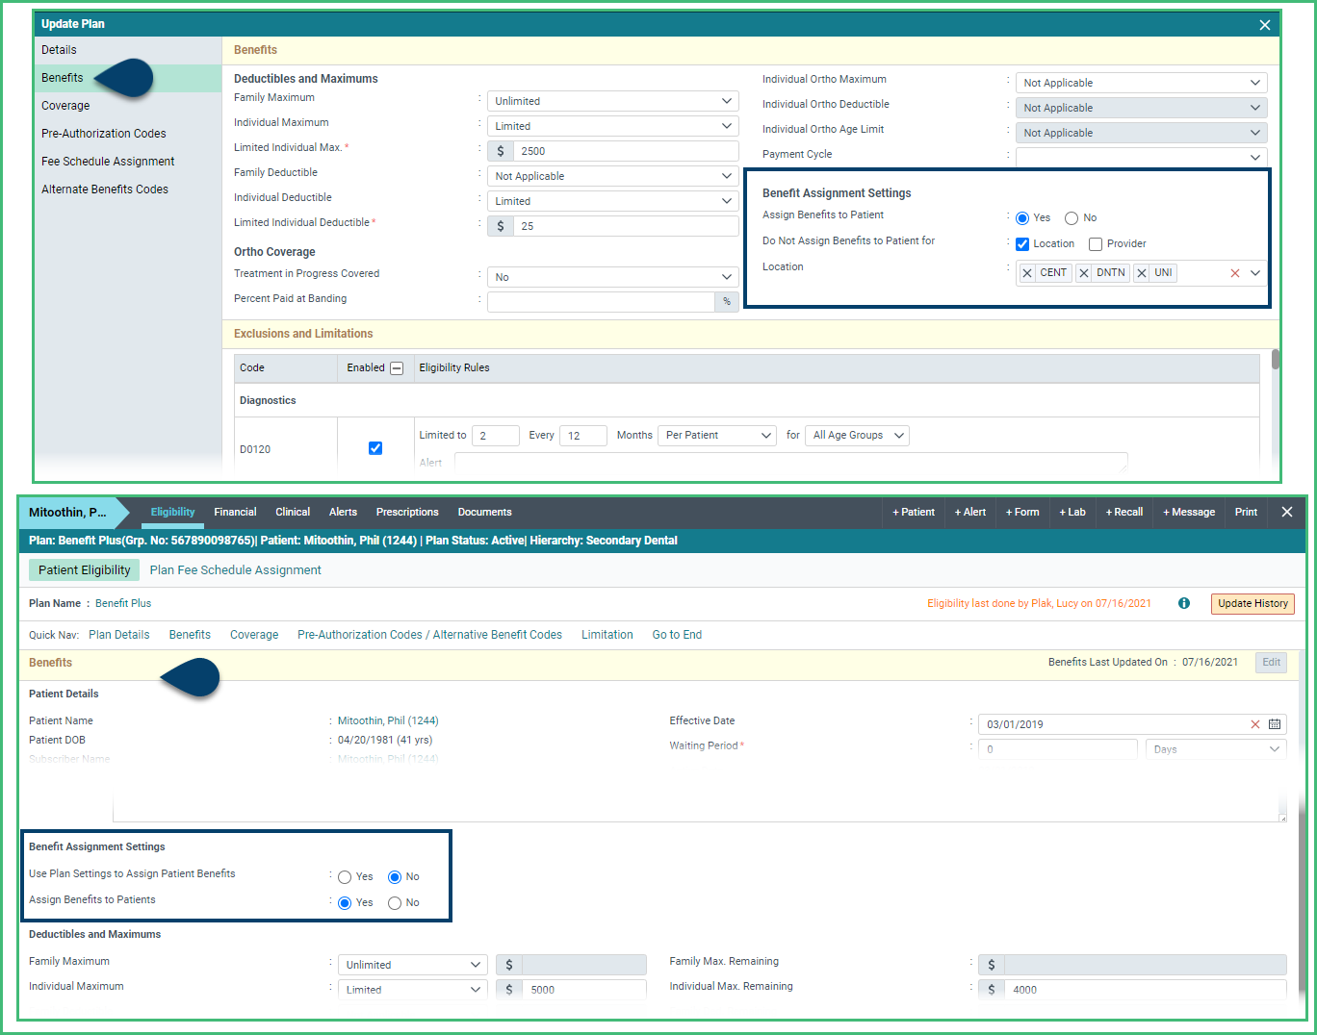
Task: Jump to Plan Details via Quick Nav
Action: pos(119,635)
